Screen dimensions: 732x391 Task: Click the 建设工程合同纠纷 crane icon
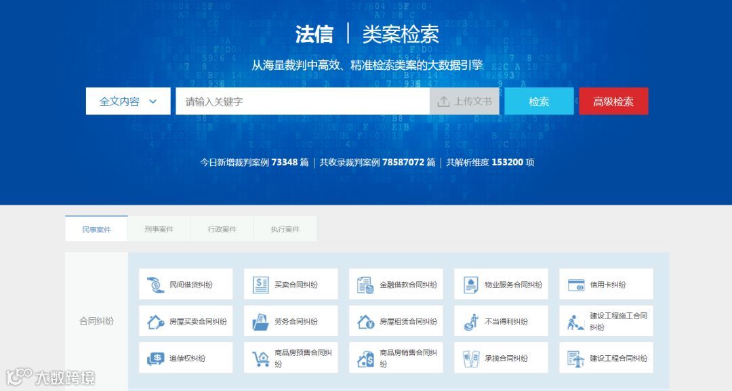point(575,358)
